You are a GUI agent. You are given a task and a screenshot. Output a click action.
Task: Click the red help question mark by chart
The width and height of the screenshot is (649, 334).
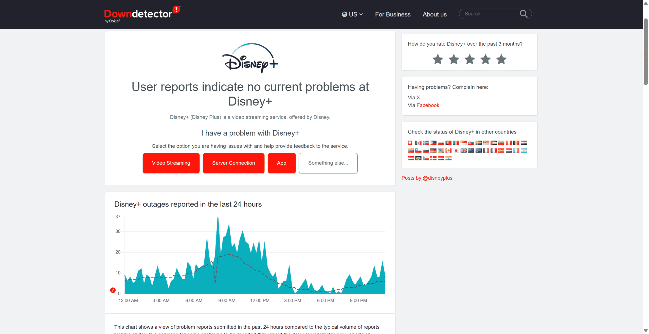point(113,290)
